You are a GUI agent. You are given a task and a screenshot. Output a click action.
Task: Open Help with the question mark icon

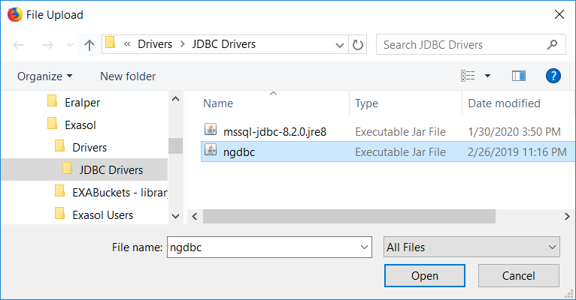click(553, 76)
